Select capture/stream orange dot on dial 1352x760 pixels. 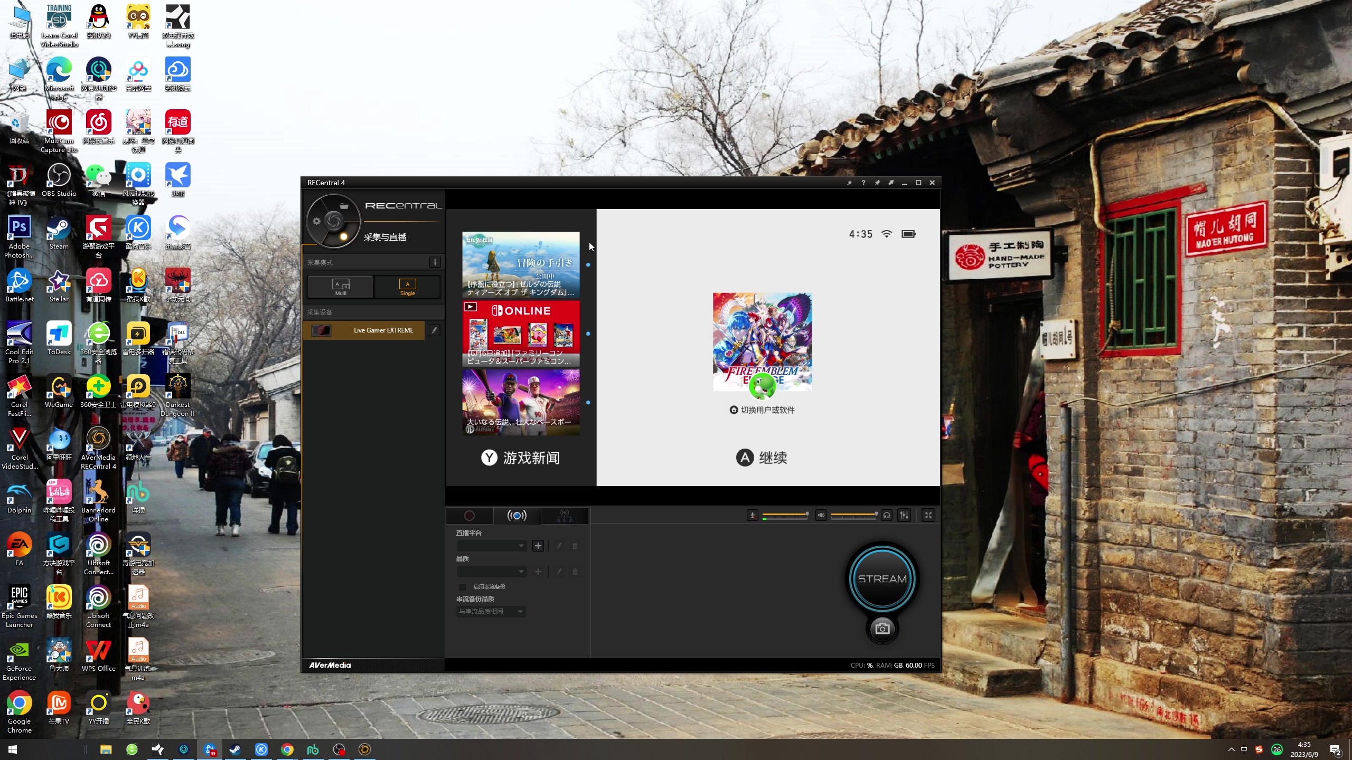pyautogui.click(x=344, y=236)
